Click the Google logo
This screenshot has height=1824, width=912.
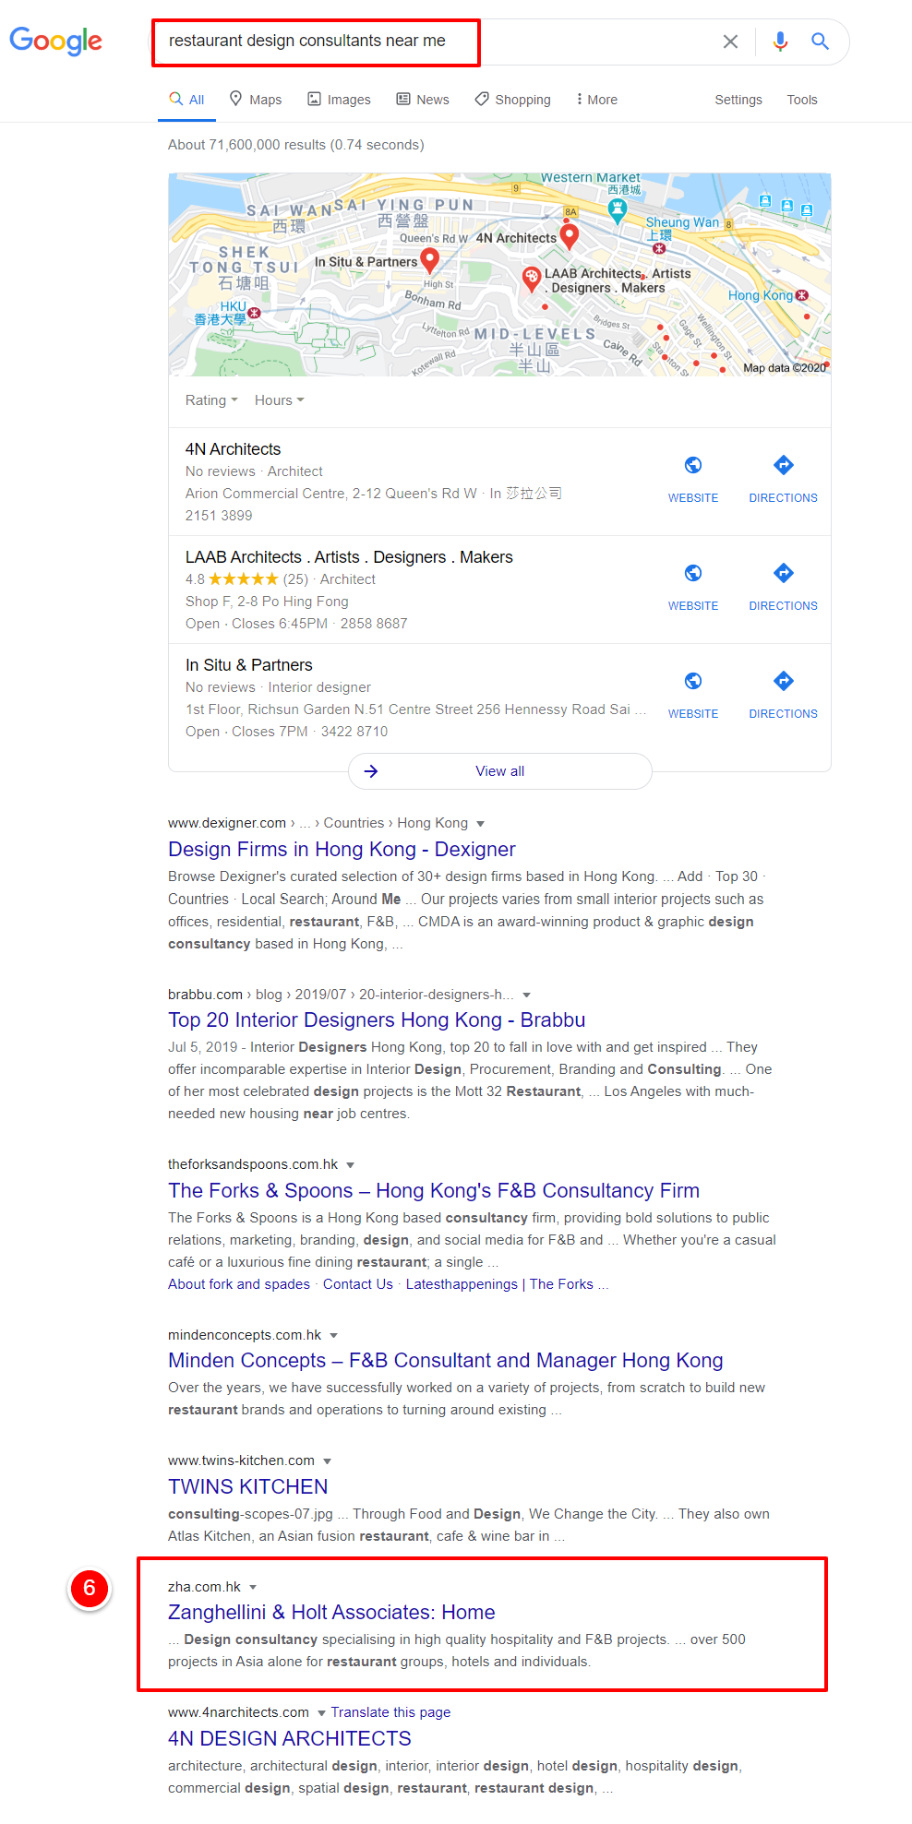click(x=56, y=41)
